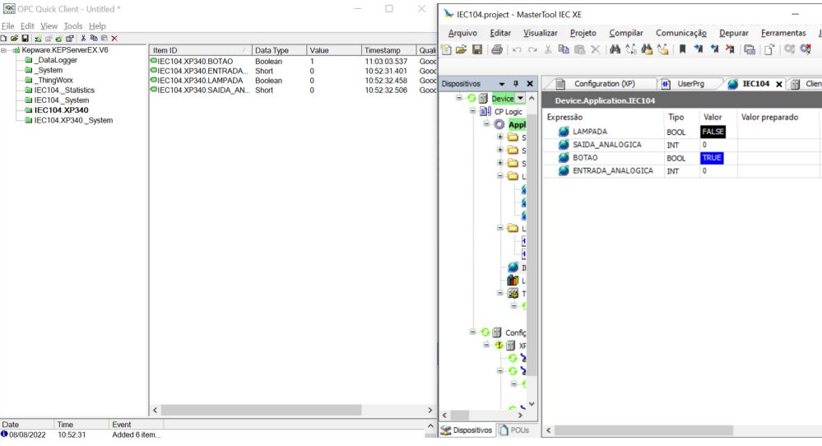Click the red Delete X icon in OPC toolbar
Viewport: 822px width, 446px height.
pos(114,39)
